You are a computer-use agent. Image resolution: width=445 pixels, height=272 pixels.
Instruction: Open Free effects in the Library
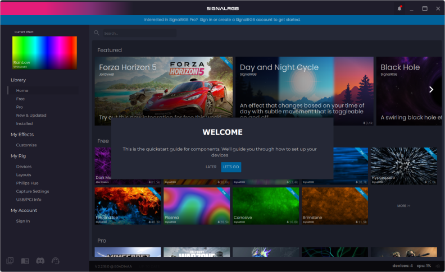(20, 99)
